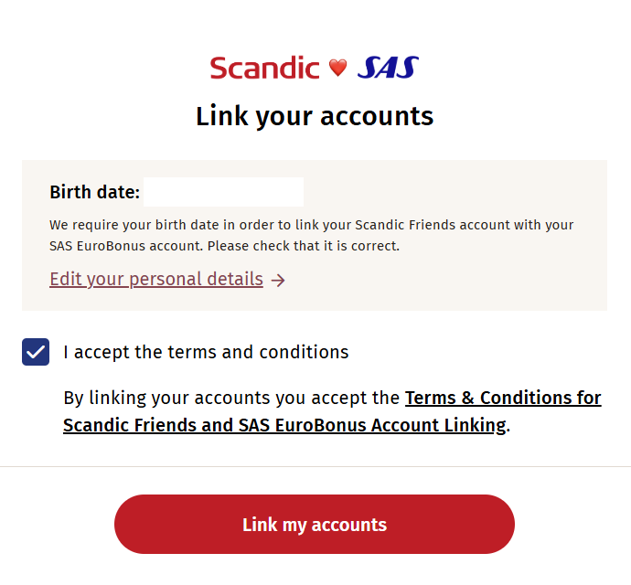Click the red heart icon
This screenshot has width=631, height=585.
point(337,68)
